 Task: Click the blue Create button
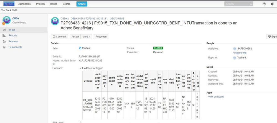[82, 4]
